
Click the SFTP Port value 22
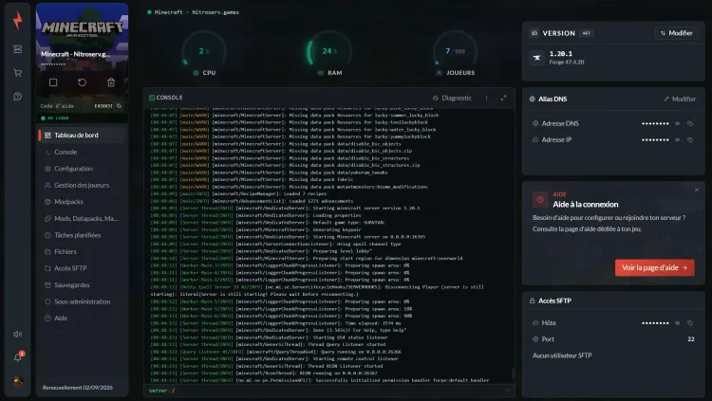point(691,339)
